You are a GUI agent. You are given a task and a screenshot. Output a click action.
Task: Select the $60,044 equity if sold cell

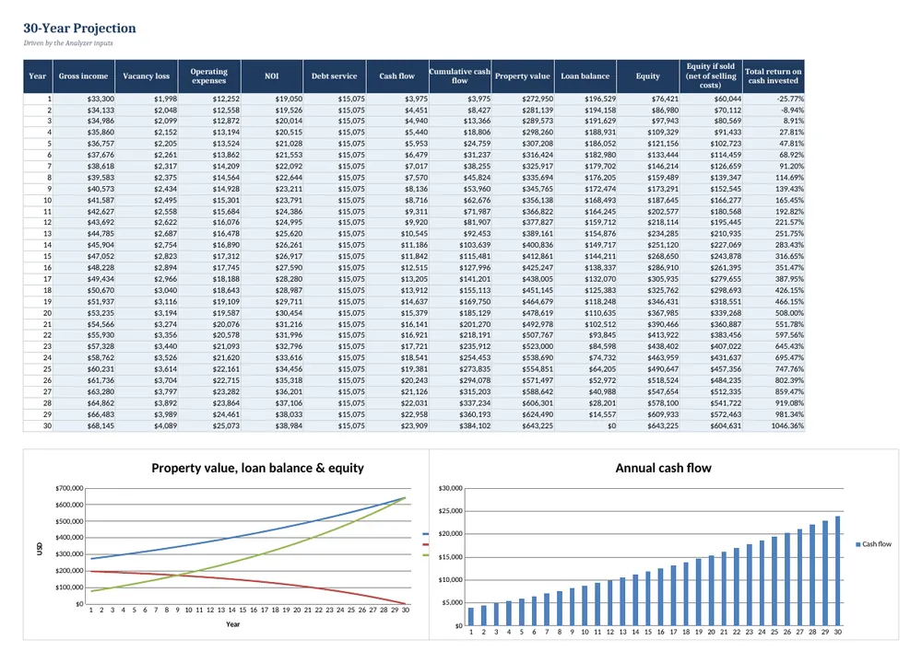coord(711,99)
